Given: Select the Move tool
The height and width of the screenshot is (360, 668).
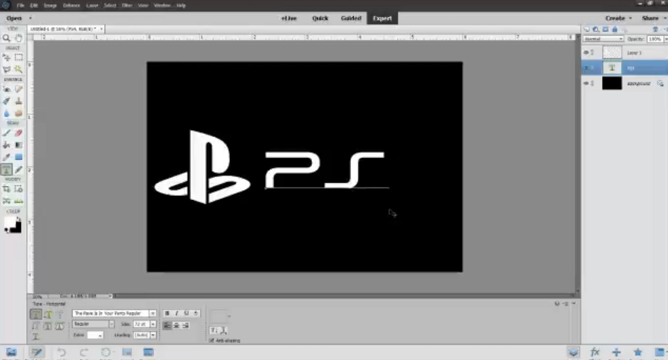Looking at the screenshot, I should tap(6, 57).
